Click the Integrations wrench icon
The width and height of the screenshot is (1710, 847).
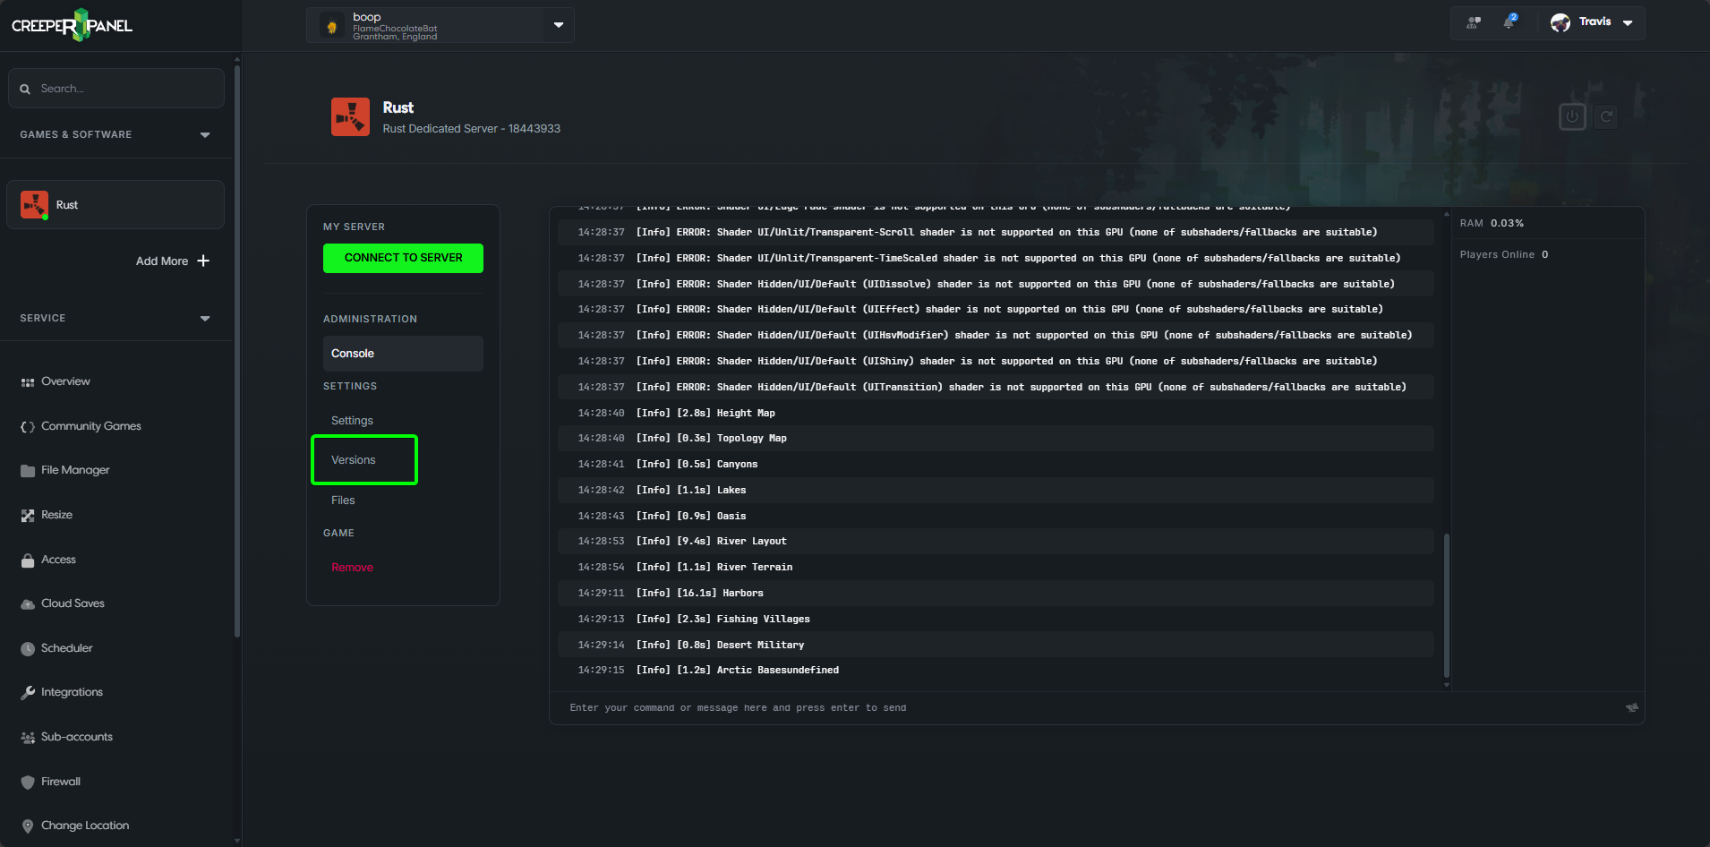click(x=28, y=693)
